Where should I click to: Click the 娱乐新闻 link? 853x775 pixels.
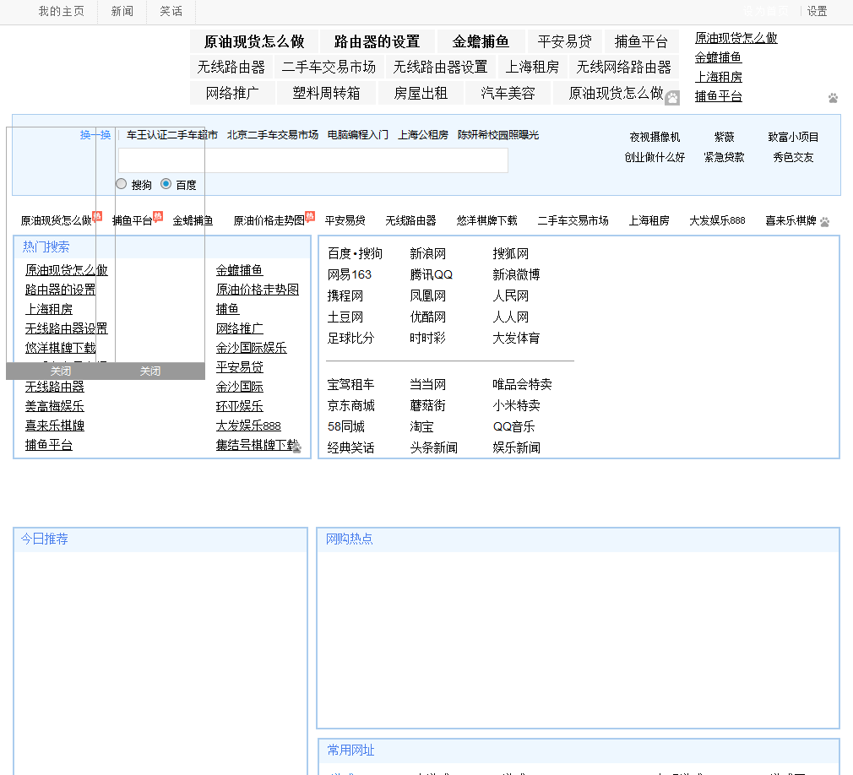point(516,448)
